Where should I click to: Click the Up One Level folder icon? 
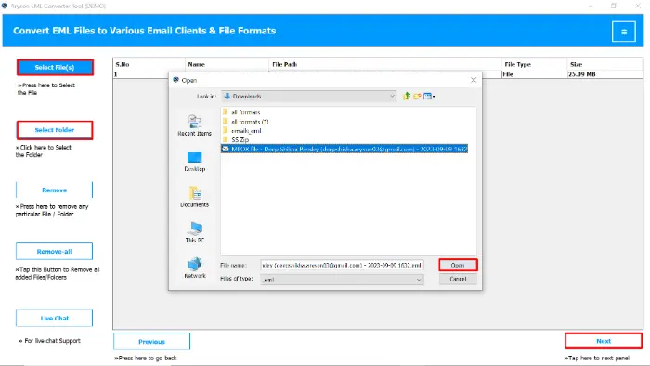pos(407,97)
